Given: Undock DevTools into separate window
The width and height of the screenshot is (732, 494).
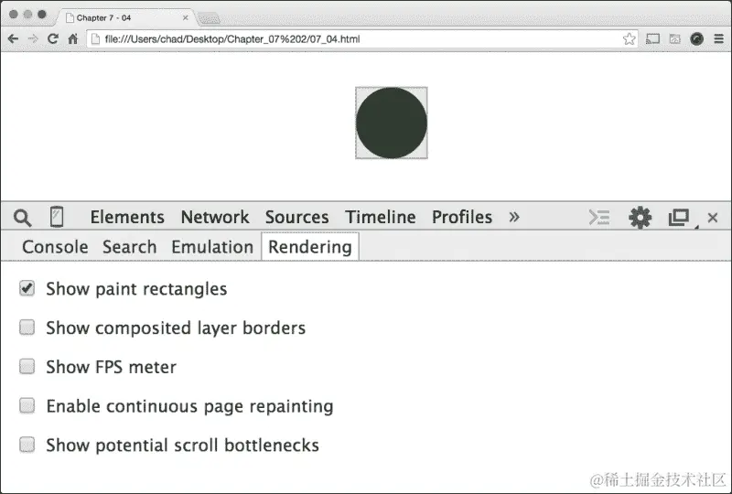Looking at the screenshot, I should pos(679,218).
